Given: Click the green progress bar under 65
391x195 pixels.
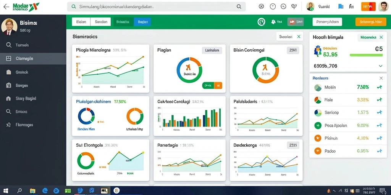Looking at the screenshot, I should point(366,55).
